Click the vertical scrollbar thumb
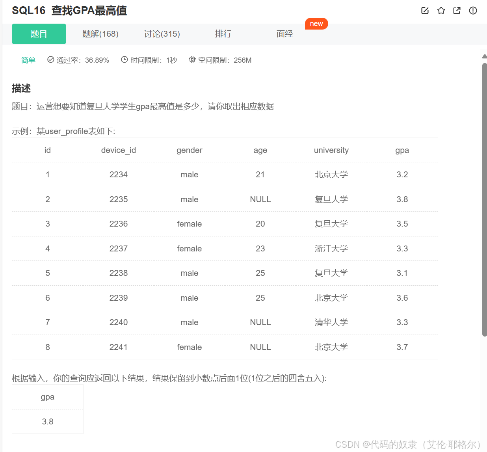Screen dimensions: 487x452 [485, 199]
